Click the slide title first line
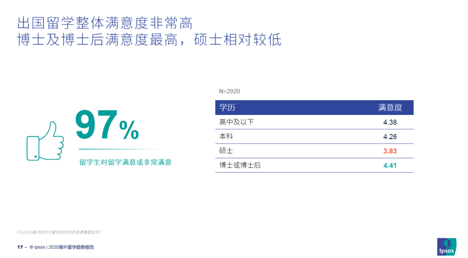 [x=105, y=23]
